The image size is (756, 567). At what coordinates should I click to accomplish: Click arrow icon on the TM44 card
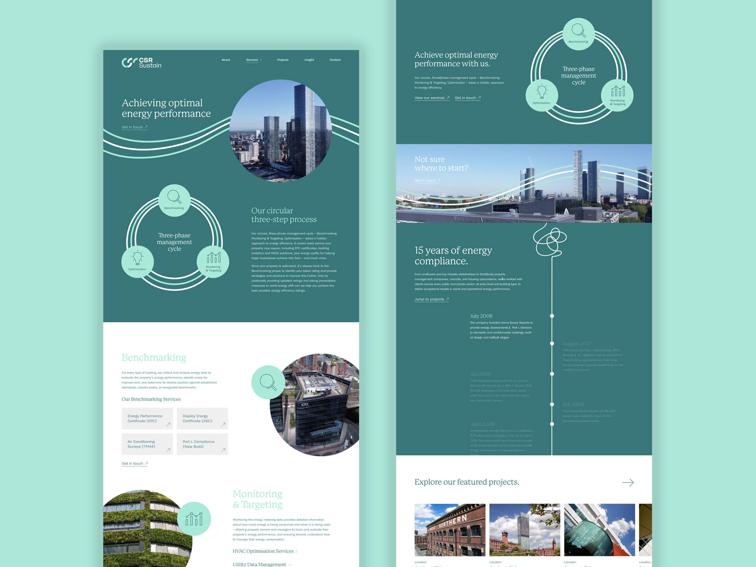[x=168, y=450]
